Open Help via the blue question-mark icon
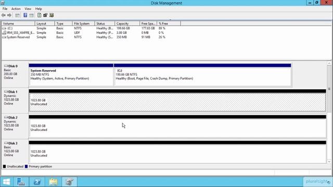The image size is (333, 187). pos(25,15)
